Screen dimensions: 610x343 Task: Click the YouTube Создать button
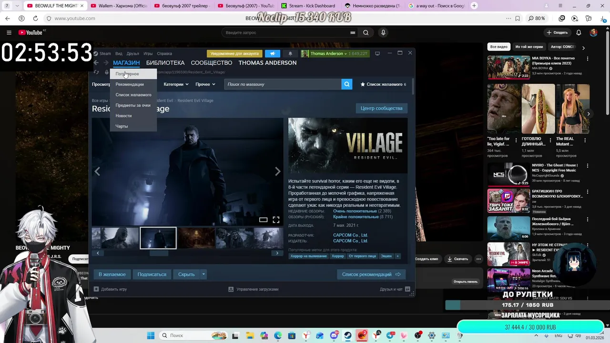(x=557, y=32)
